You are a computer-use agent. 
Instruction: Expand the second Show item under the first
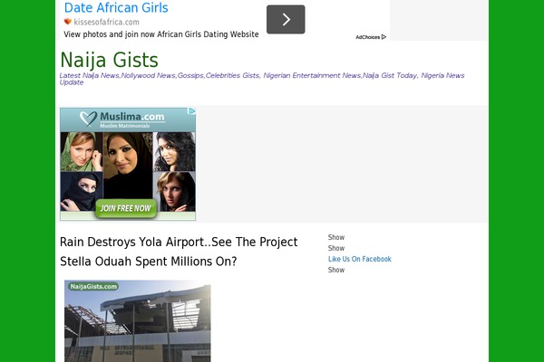[336, 248]
